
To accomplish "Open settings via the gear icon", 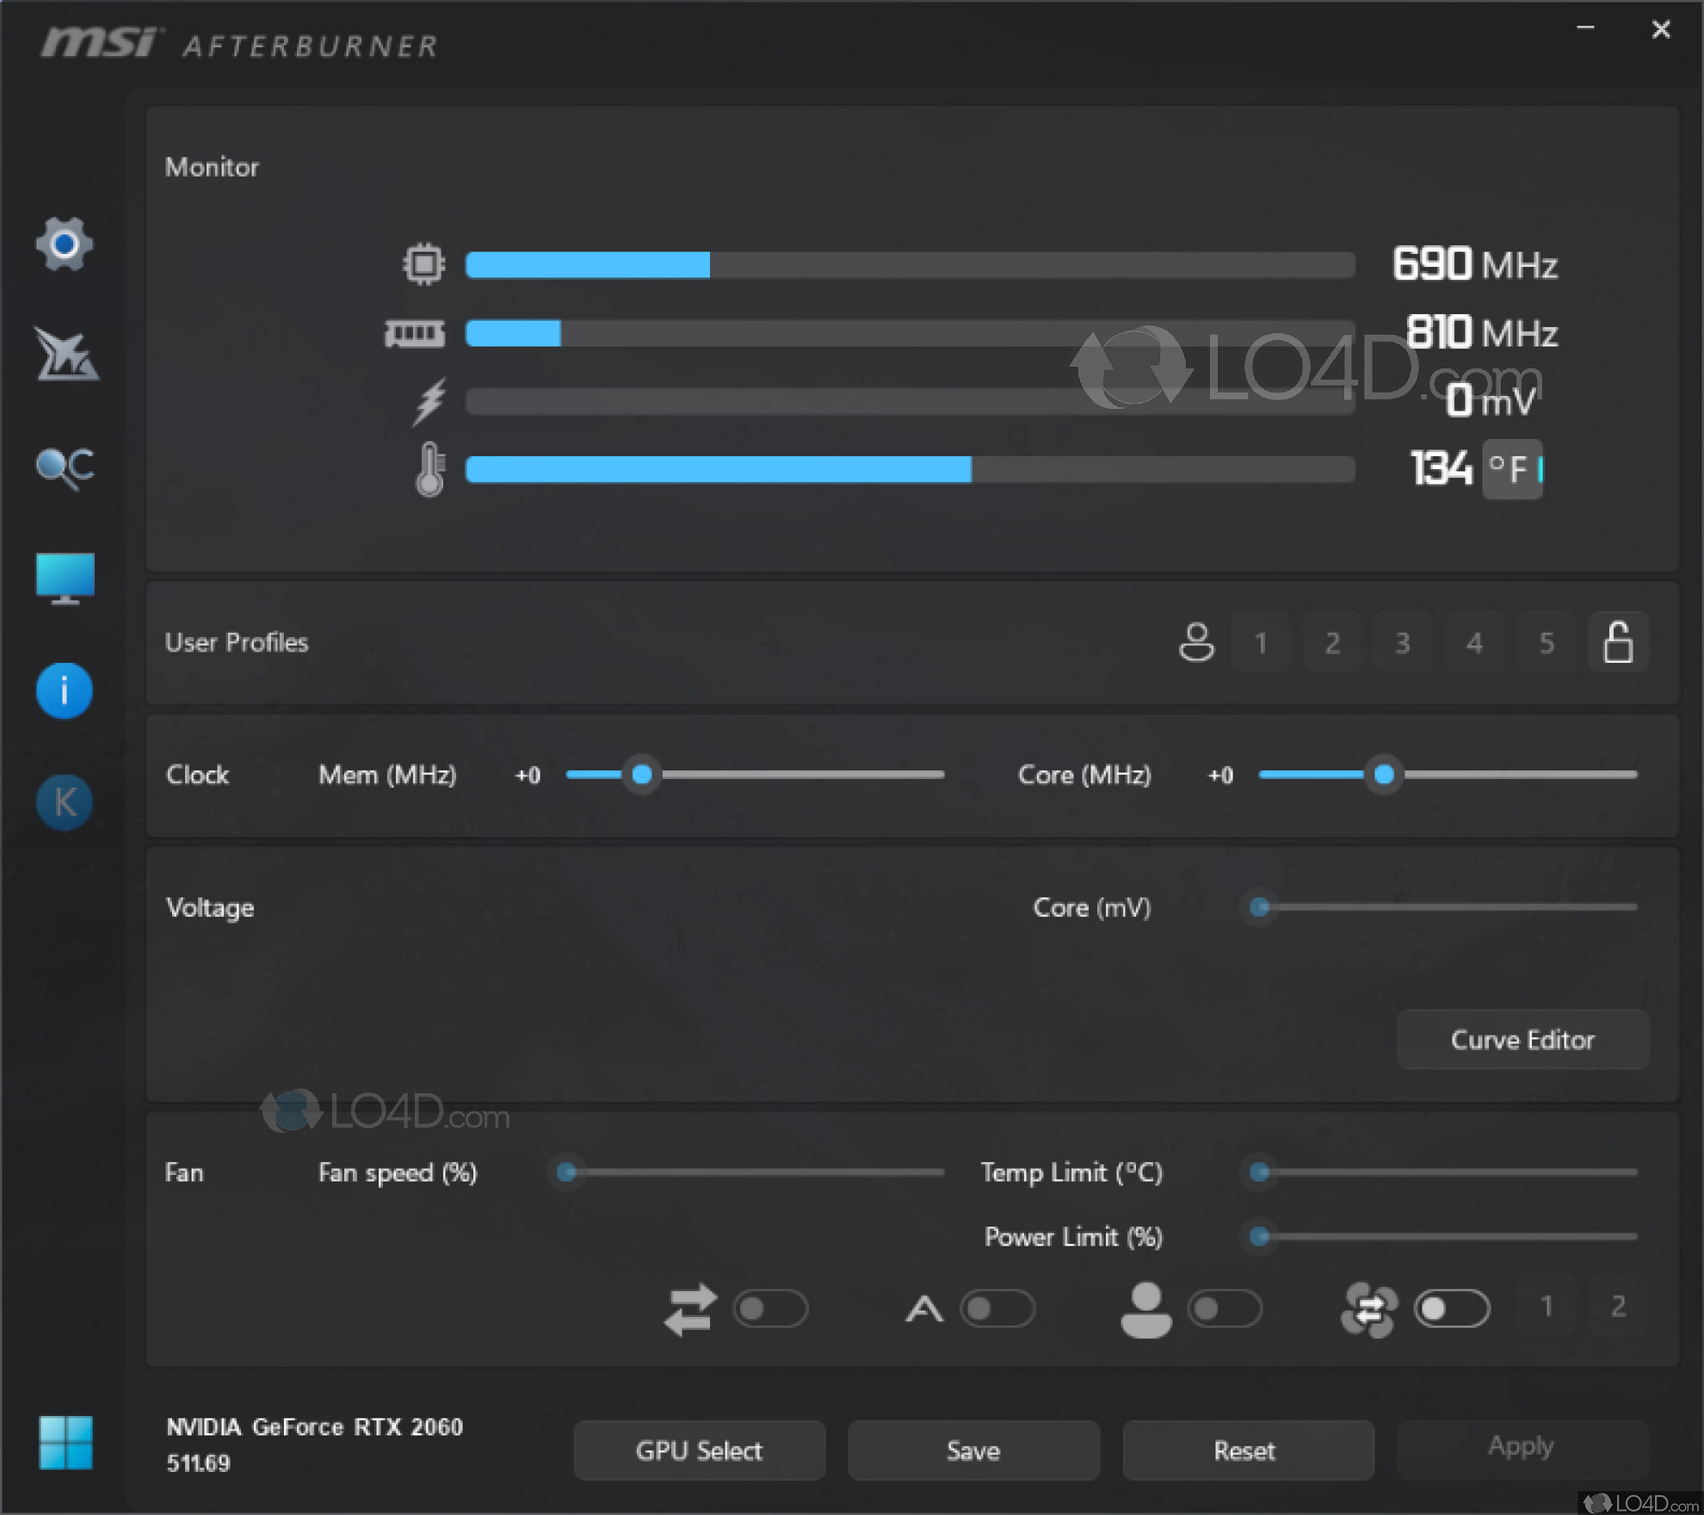I will click(65, 244).
